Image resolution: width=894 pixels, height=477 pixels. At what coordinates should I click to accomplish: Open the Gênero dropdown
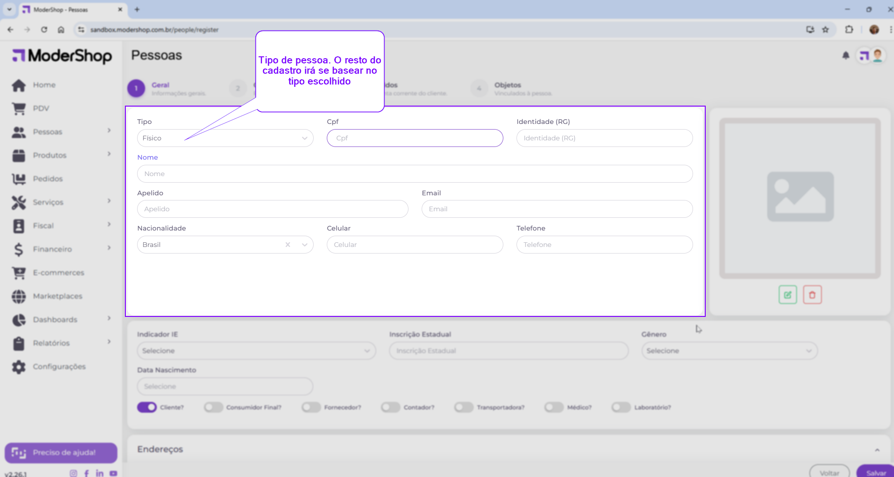point(729,351)
